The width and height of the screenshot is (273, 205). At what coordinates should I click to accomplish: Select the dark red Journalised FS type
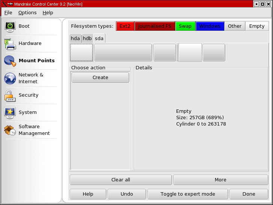tap(154, 26)
